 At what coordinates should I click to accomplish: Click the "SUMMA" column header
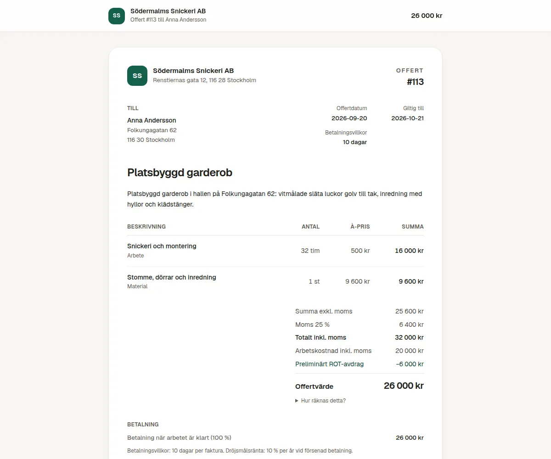click(x=413, y=227)
